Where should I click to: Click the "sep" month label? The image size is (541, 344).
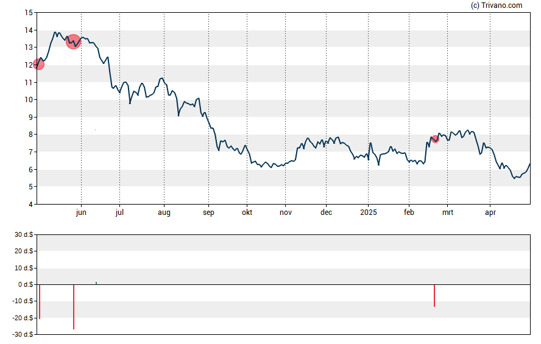pos(208,212)
